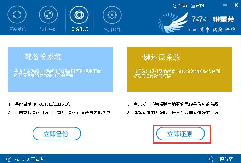This screenshot has height=163, width=241.
Task: Click the 备份系统 lifebuoy icon
Action: coord(79,15)
